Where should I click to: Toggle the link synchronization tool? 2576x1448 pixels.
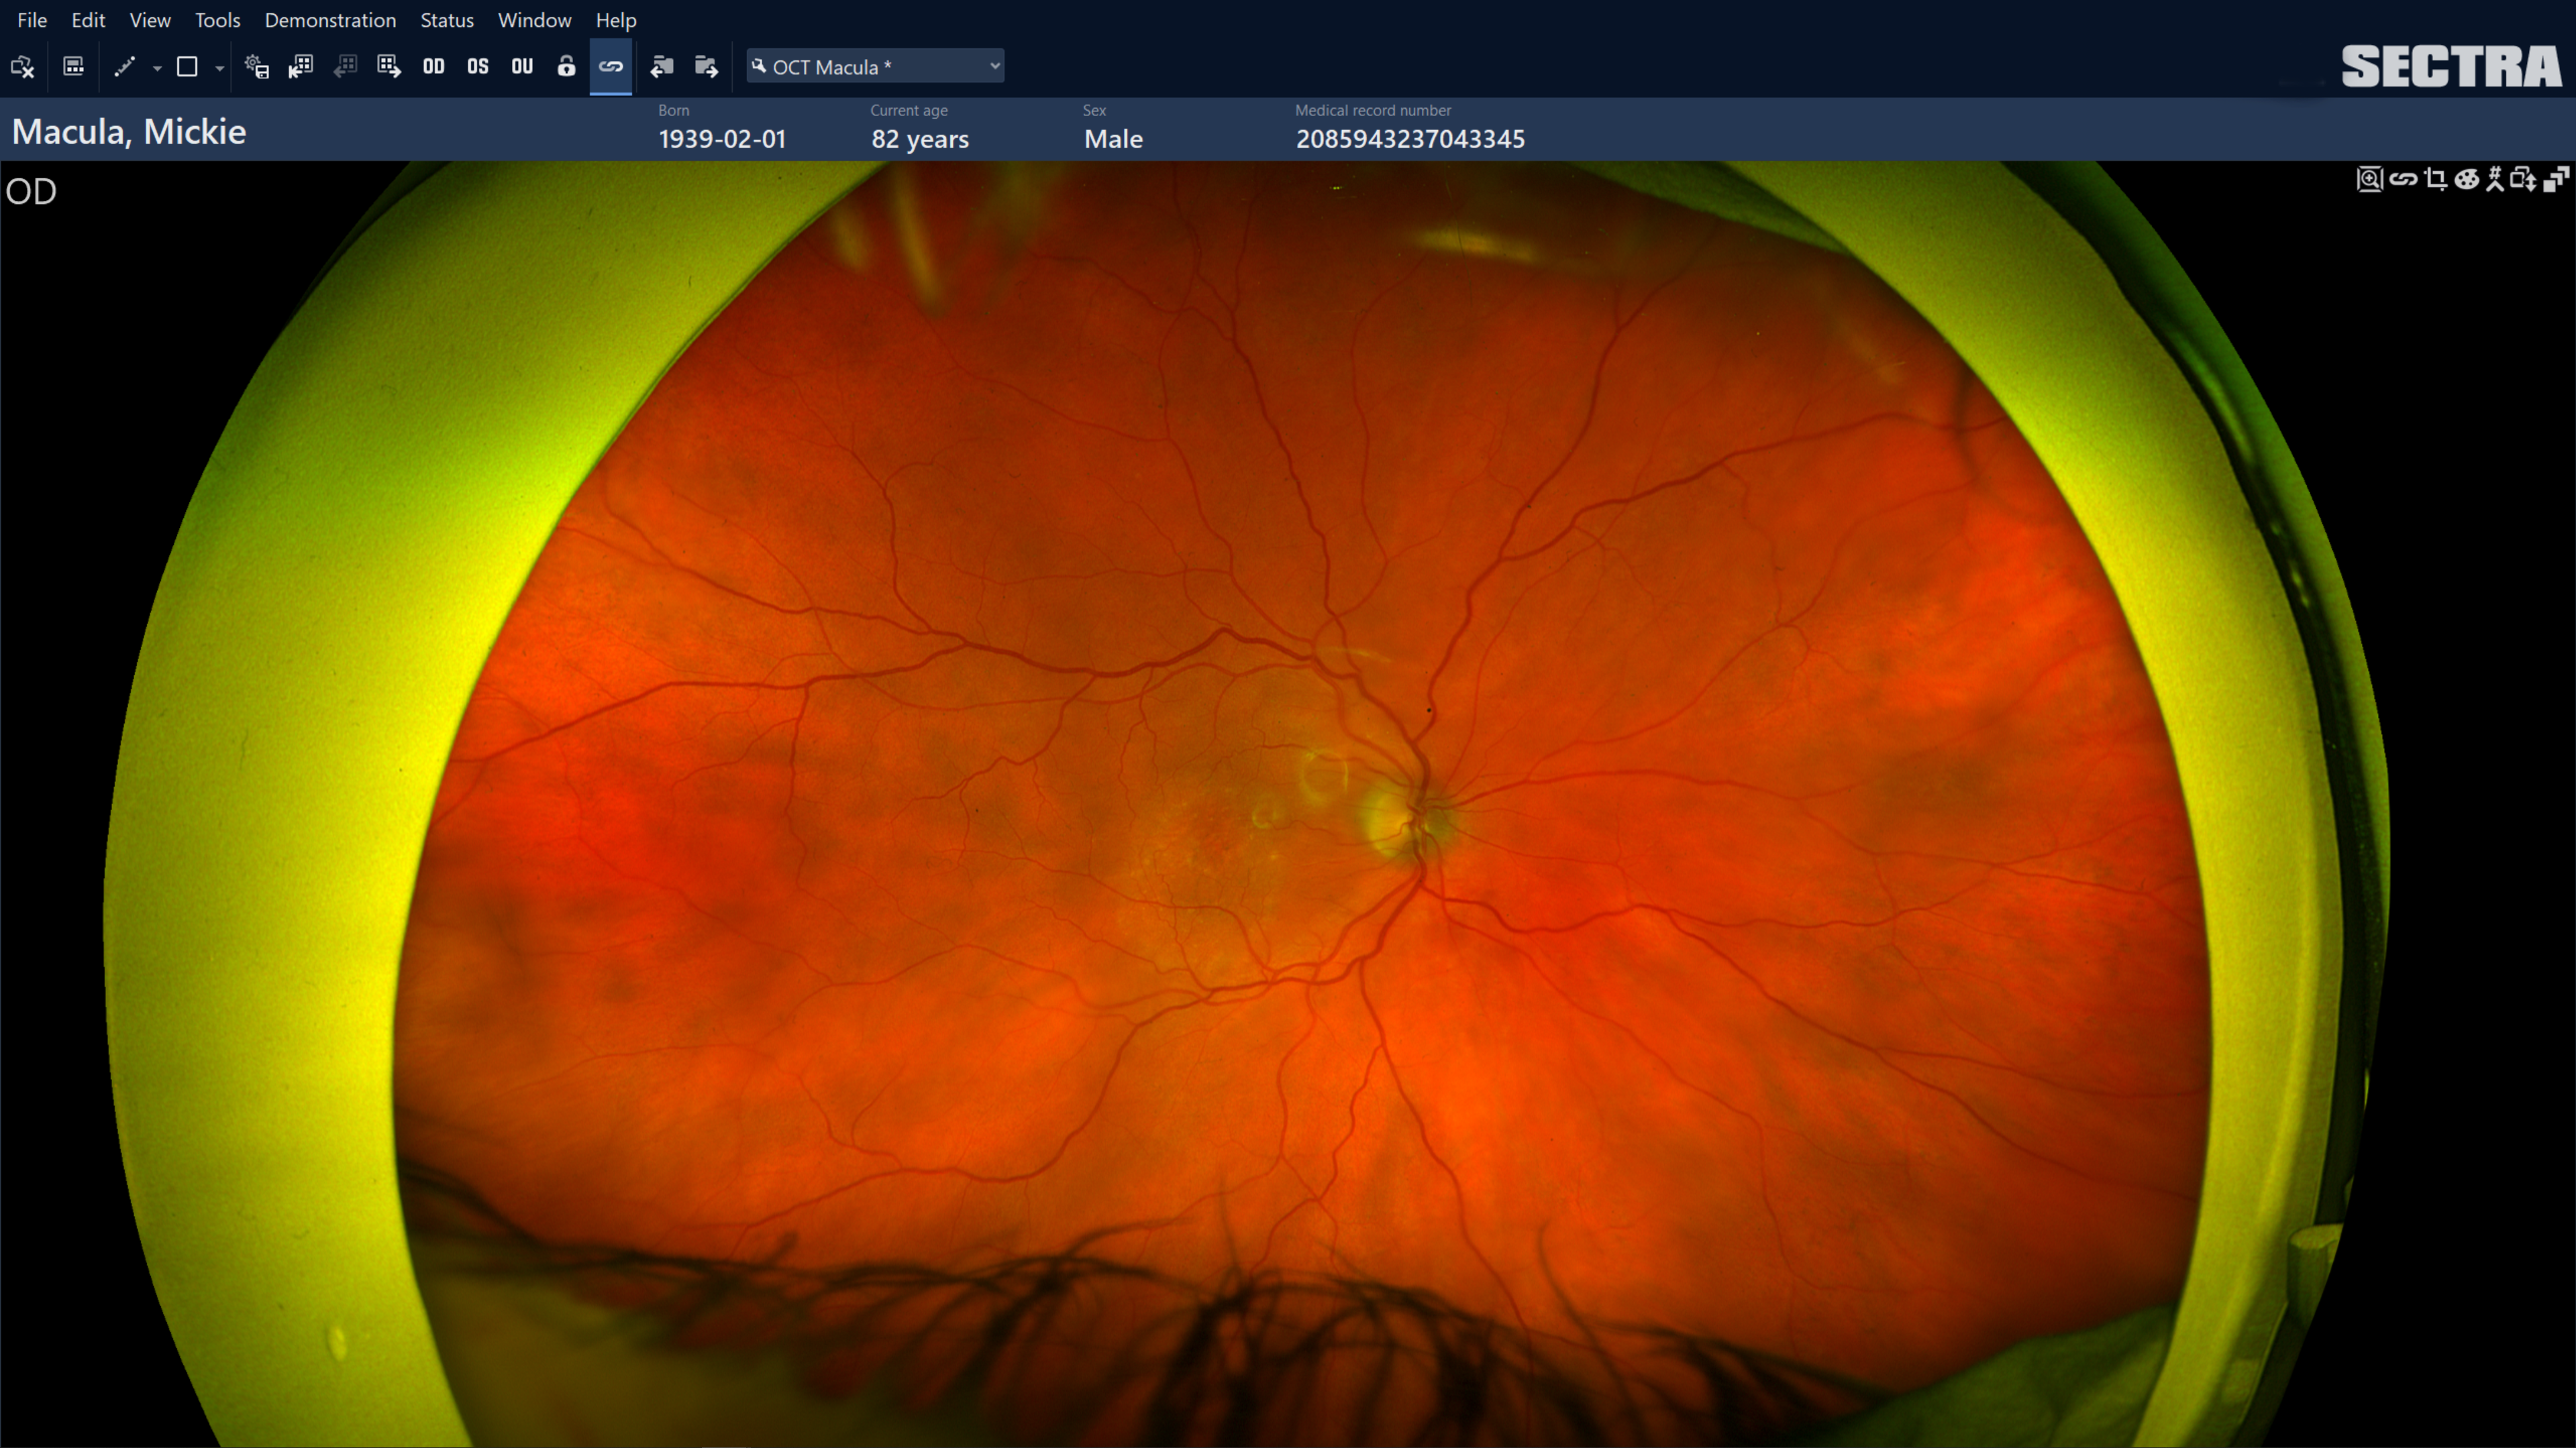click(x=611, y=67)
